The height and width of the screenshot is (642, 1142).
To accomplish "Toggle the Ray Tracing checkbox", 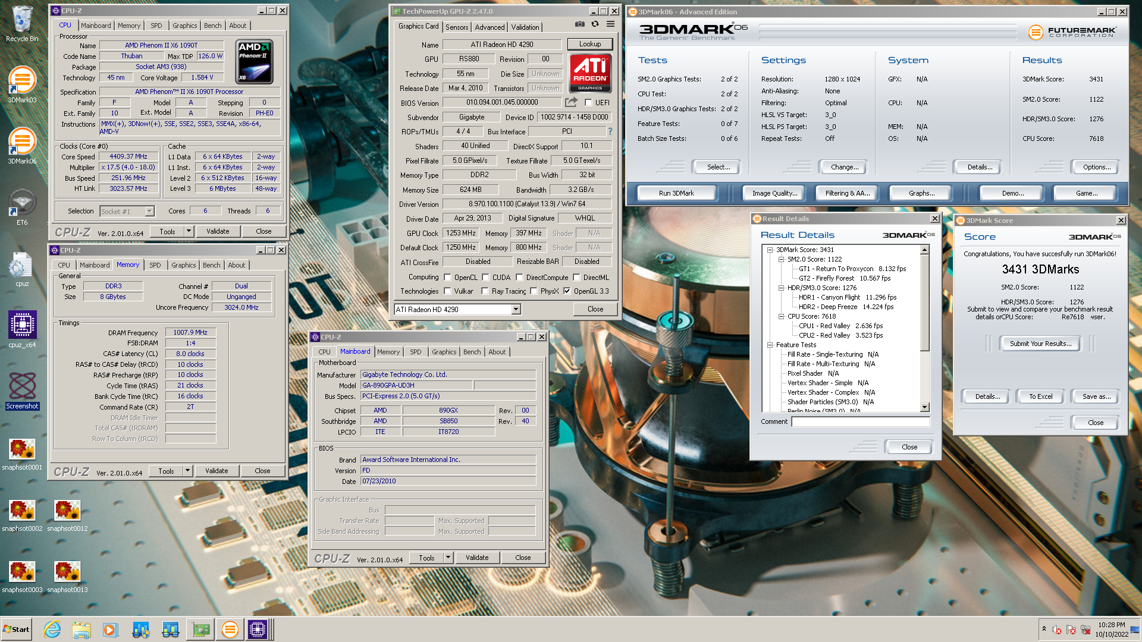I will [485, 291].
